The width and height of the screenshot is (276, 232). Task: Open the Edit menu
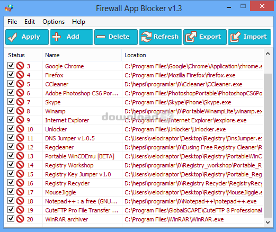click(x=30, y=22)
